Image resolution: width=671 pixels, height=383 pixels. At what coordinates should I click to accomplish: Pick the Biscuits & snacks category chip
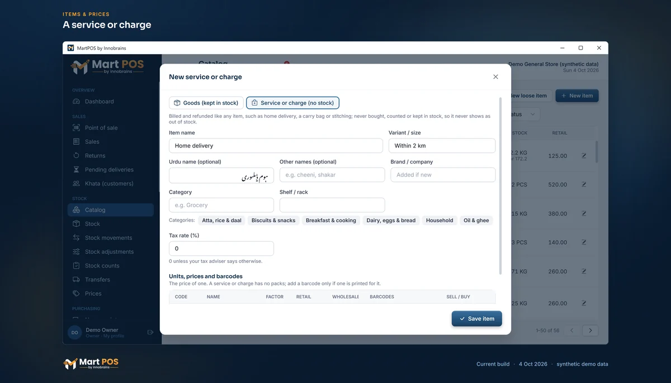pyautogui.click(x=273, y=221)
